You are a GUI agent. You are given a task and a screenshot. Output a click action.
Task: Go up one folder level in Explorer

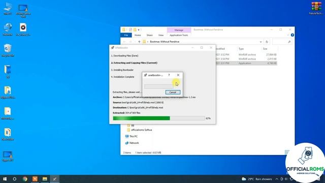tap(139, 42)
